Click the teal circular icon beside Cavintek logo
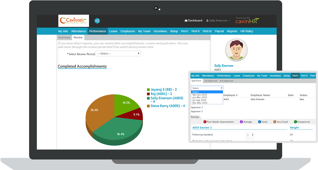Viewport: 318px width, 170px height. coord(97,21)
